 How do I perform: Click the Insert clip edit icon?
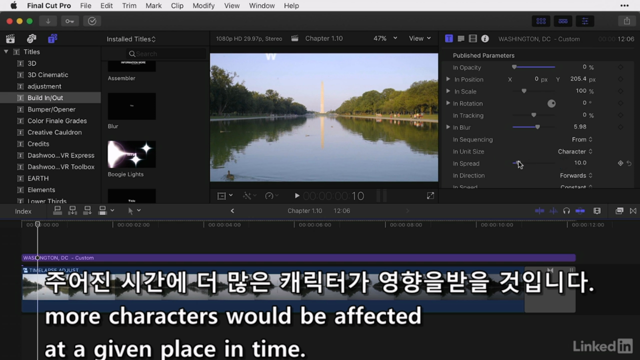pyautogui.click(x=72, y=211)
